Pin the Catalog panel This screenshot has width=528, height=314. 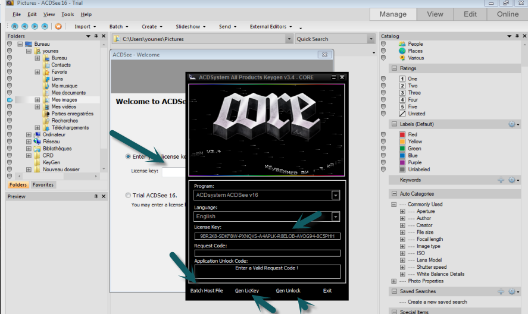click(517, 36)
